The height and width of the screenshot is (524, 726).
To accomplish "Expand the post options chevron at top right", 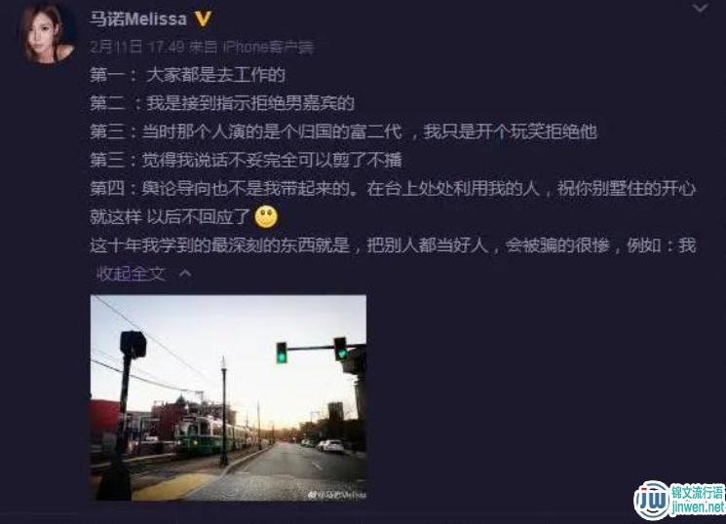I will (x=700, y=8).
